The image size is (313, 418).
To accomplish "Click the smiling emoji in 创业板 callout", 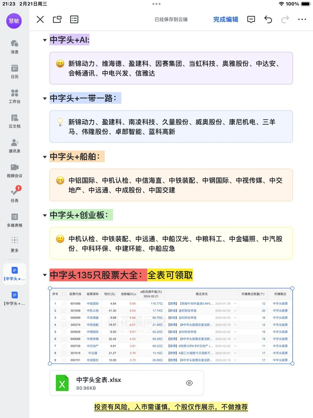I will point(60,239).
